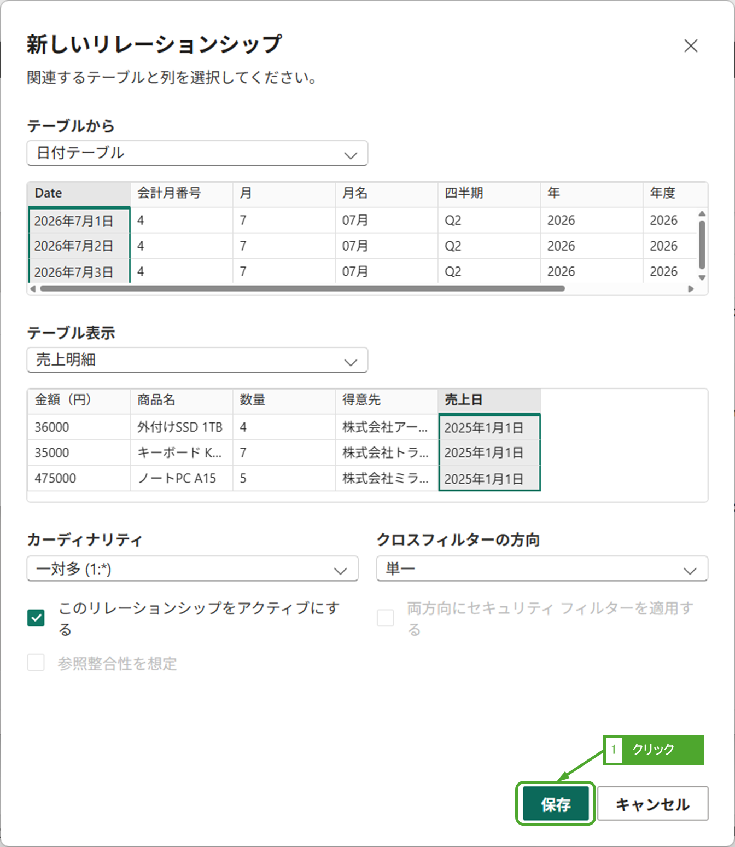Select the 得意先 column header
Viewport: 735px width, 847px height.
(386, 400)
